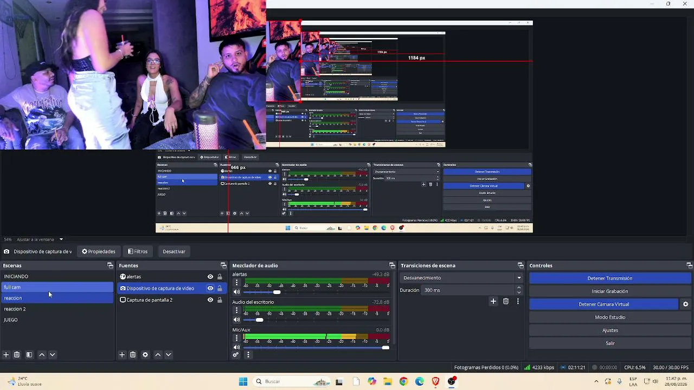Mute Audio del escritorio channel

point(236,320)
